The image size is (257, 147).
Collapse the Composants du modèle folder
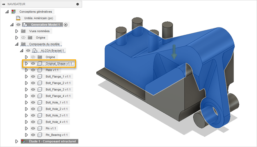point(17,44)
